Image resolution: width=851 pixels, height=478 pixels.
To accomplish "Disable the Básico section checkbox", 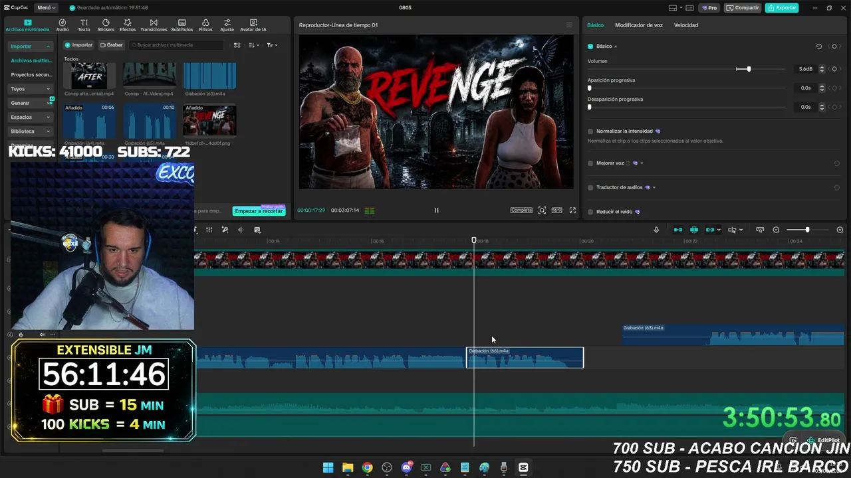I will (x=590, y=46).
